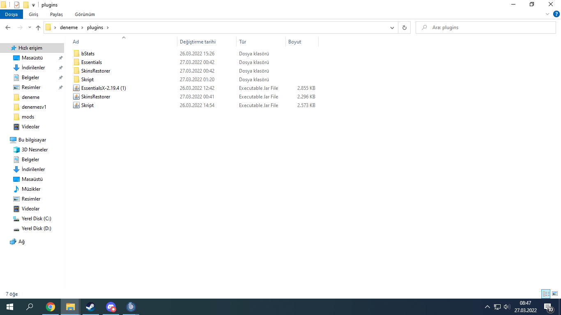Expand the deneme breadcrumb chevron
561x315 pixels.
tap(82, 27)
